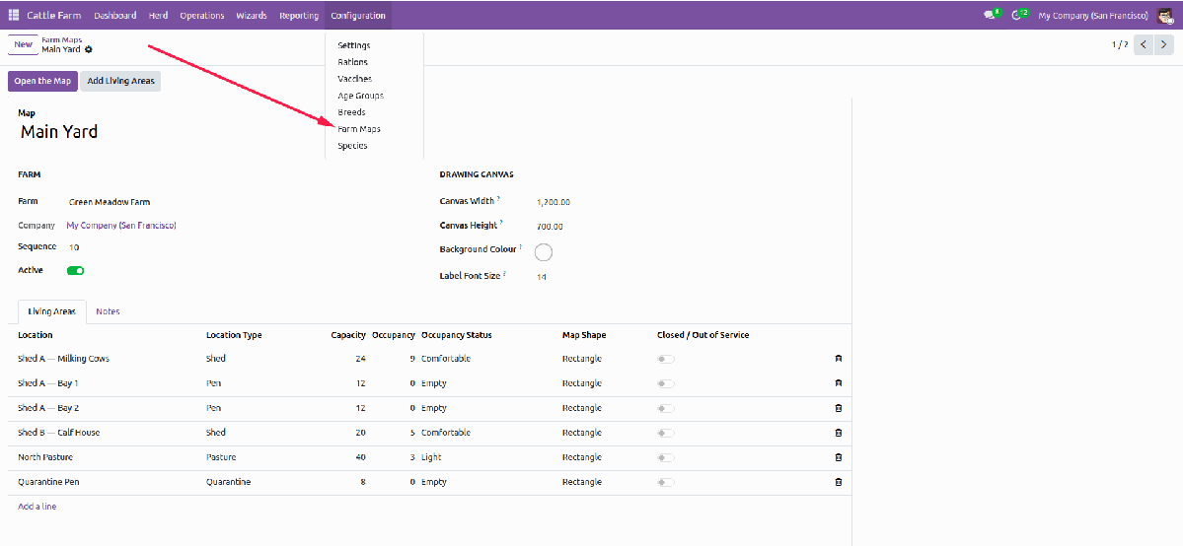The height and width of the screenshot is (546, 1183).
Task: Delete the Quarantine Pen row
Action: point(839,482)
